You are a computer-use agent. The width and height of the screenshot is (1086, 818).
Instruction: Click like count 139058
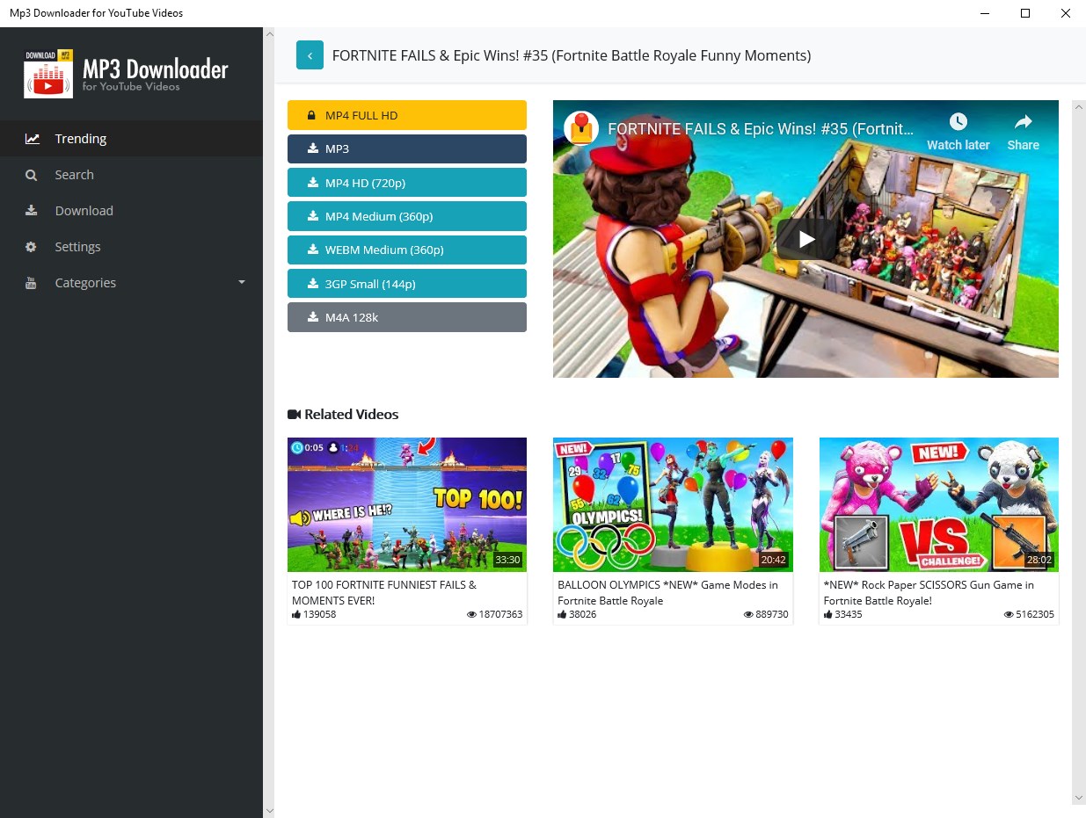click(x=314, y=614)
